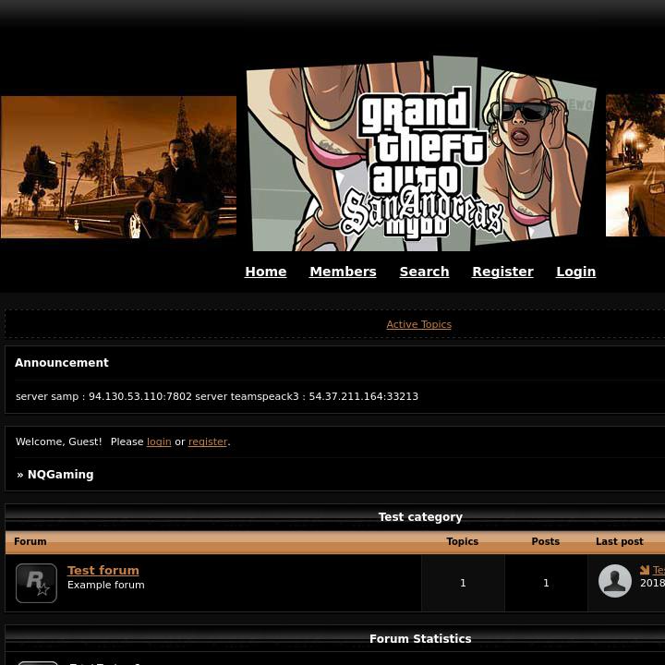The width and height of the screenshot is (665, 665).
Task: View Active Topics
Action: [x=418, y=324]
